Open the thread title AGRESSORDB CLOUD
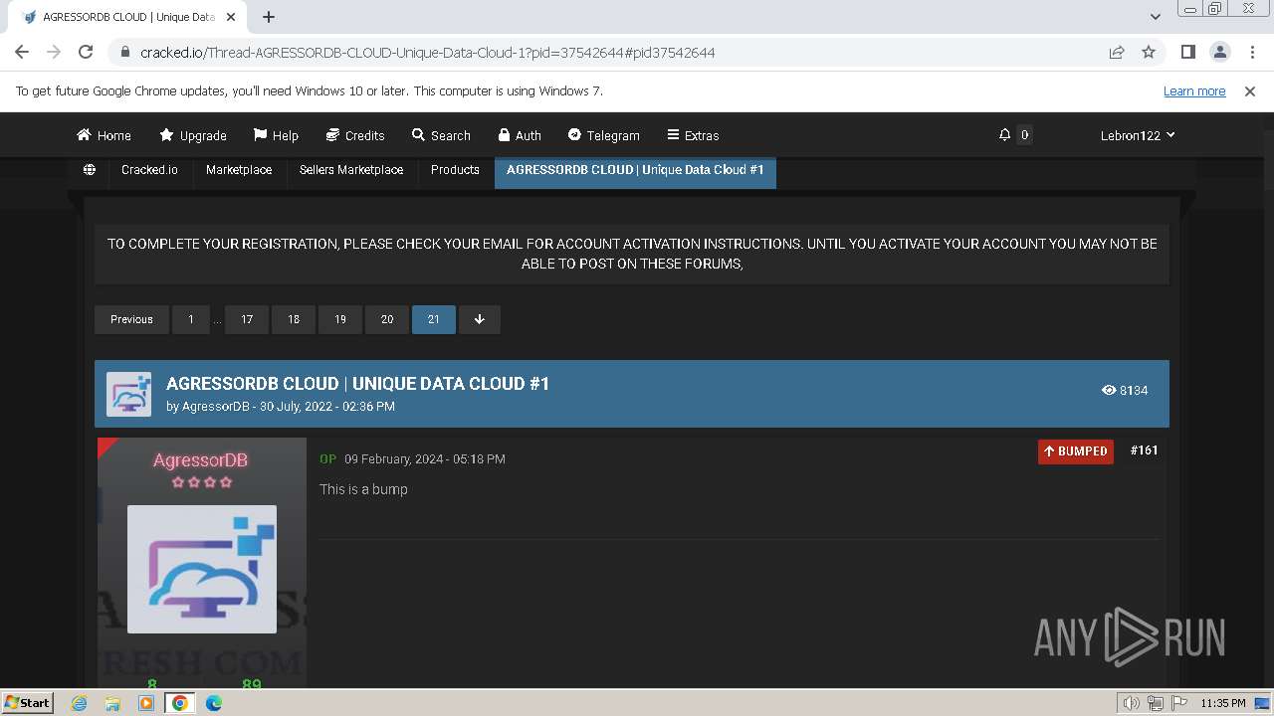Image resolution: width=1274 pixels, height=716 pixels. 357,384
